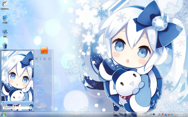Image resolution: width=188 pixels, height=117 pixels.
Task: Open Help and Support in Start menu
Action: pos(39,99)
